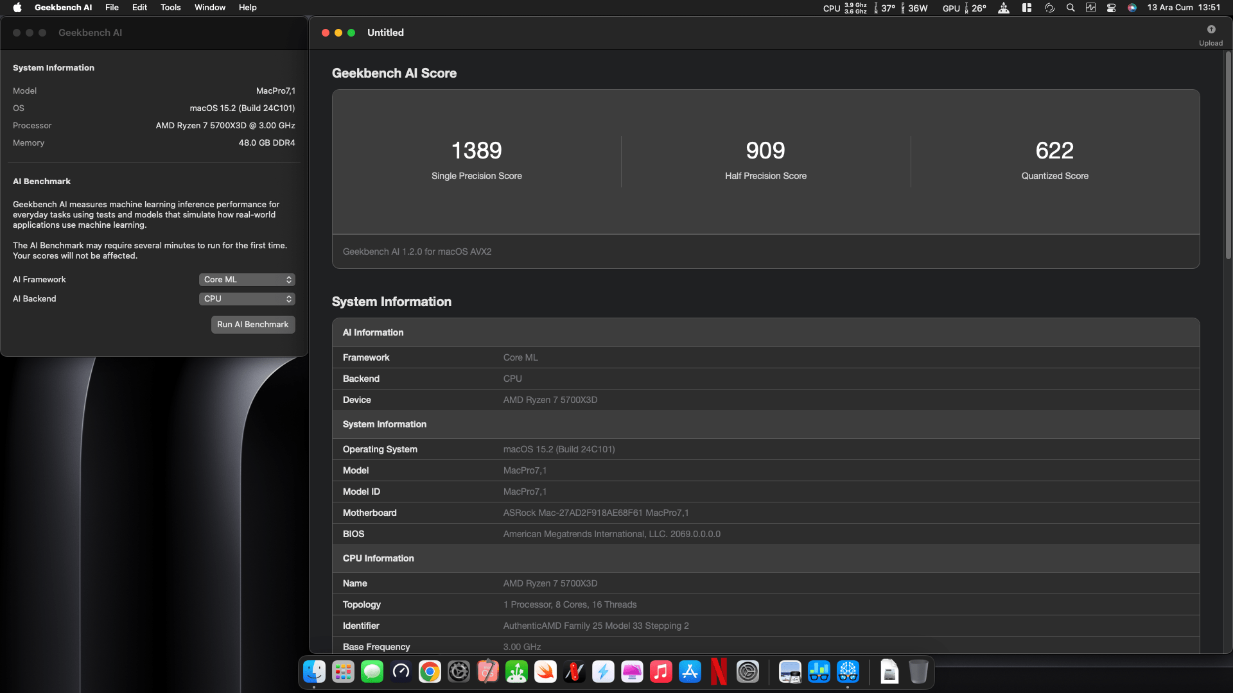Click the Upload icon in toolbar
The width and height of the screenshot is (1233, 693).
point(1211,30)
